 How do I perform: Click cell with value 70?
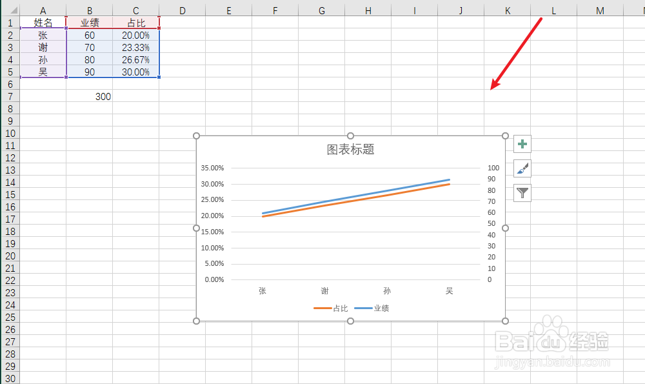coord(89,47)
